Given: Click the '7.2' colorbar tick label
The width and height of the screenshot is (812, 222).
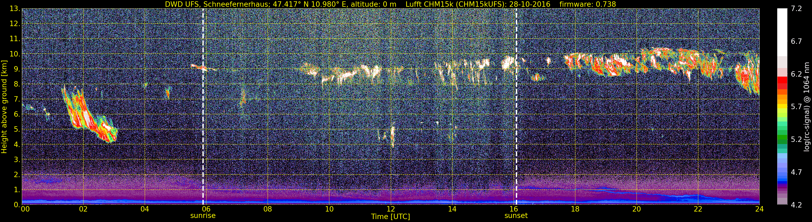Looking at the screenshot, I should pyautogui.click(x=796, y=9).
